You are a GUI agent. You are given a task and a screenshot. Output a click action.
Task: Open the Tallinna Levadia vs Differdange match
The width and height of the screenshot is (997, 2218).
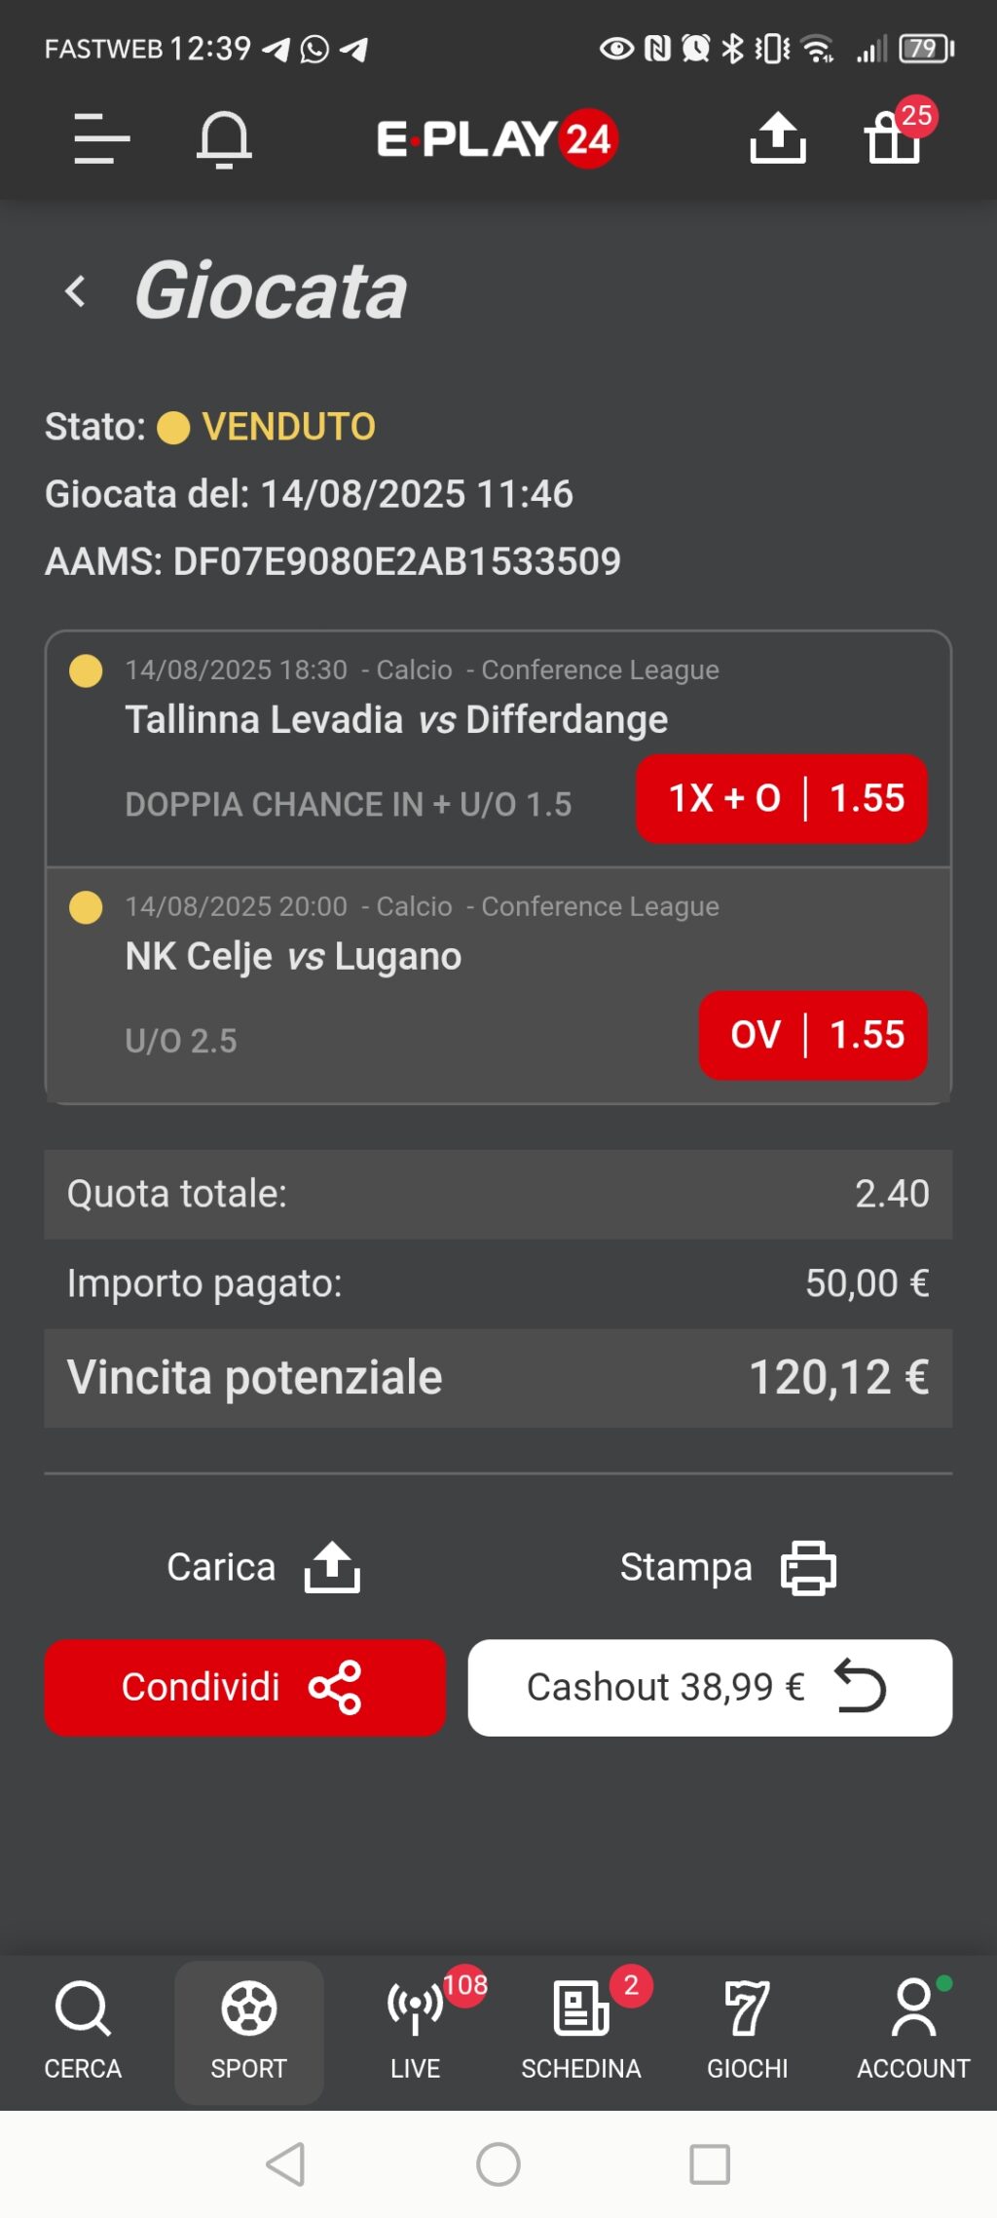coord(396,719)
